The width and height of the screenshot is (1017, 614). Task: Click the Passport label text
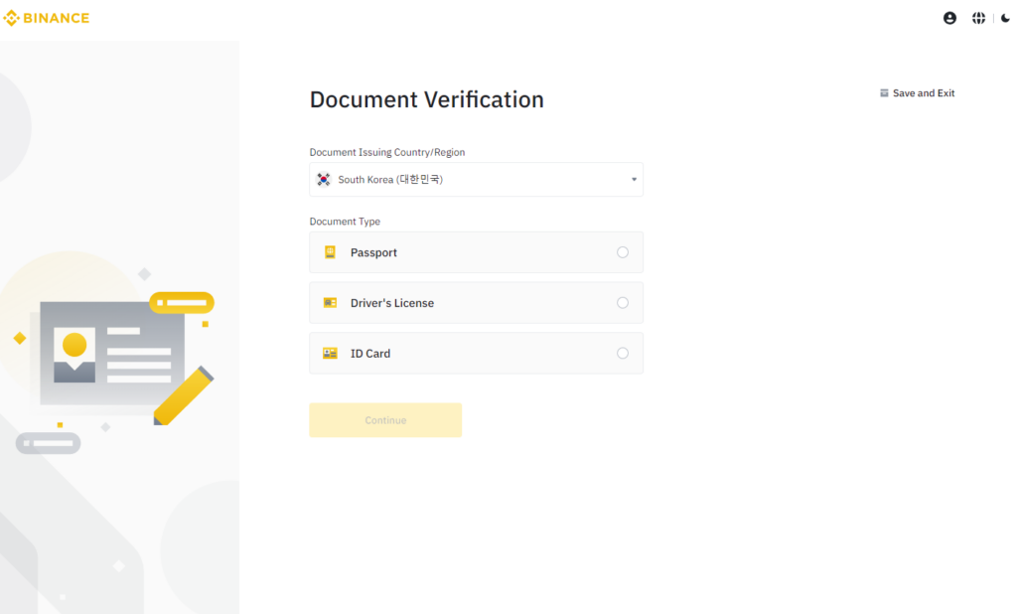pos(373,252)
